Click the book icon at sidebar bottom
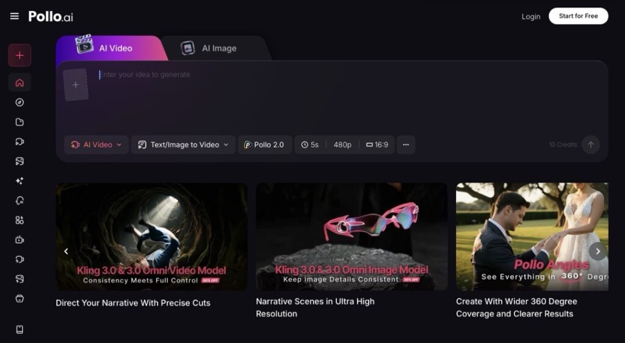Viewport: 625px width, 343px height. coord(20,330)
